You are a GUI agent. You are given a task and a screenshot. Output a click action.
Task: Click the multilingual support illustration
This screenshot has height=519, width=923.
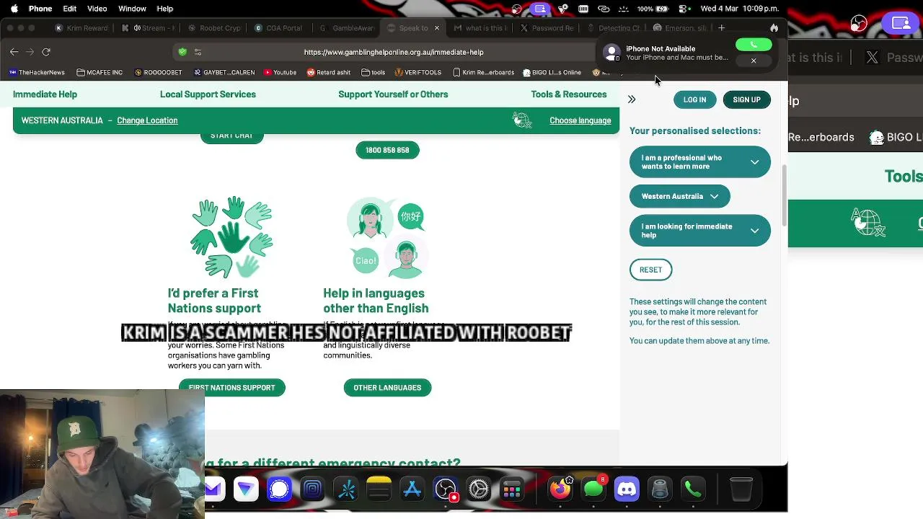pyautogui.click(x=387, y=237)
